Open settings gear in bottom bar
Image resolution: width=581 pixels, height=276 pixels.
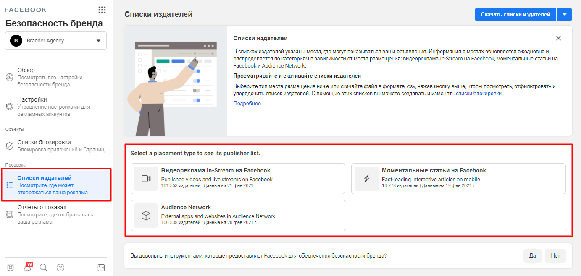[11, 268]
